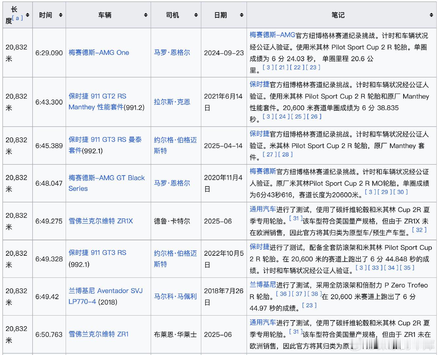
Task: Open 保时捷 911 GT2 RS Manthey 性能套件 link
Action: coord(98,102)
